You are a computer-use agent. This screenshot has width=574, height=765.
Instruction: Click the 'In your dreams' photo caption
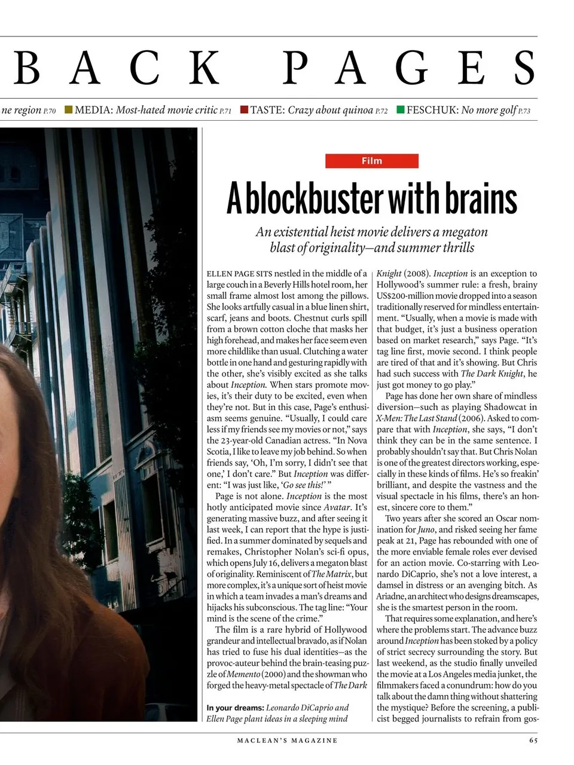tap(278, 713)
